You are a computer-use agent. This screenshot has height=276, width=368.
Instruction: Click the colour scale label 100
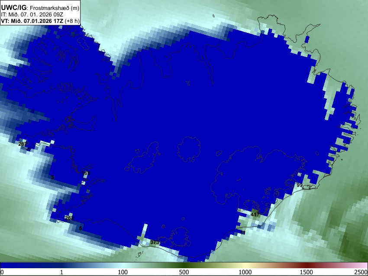click(123, 272)
